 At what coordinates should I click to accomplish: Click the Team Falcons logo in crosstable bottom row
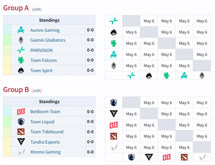point(167,76)
